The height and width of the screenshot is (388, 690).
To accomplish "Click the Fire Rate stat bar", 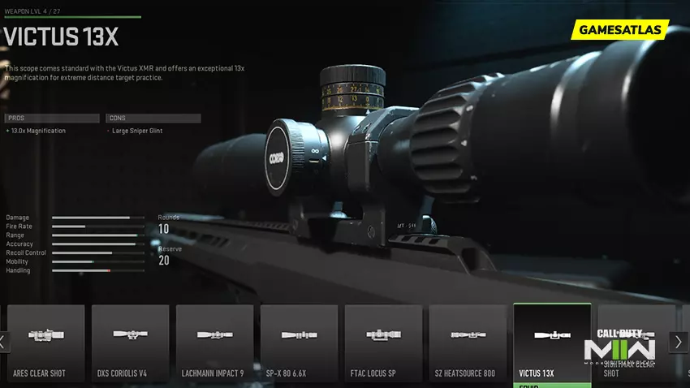I will [x=98, y=226].
